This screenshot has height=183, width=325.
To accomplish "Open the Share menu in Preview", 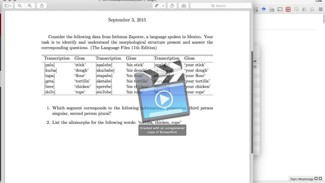I will pyautogui.click(x=42, y=6).
